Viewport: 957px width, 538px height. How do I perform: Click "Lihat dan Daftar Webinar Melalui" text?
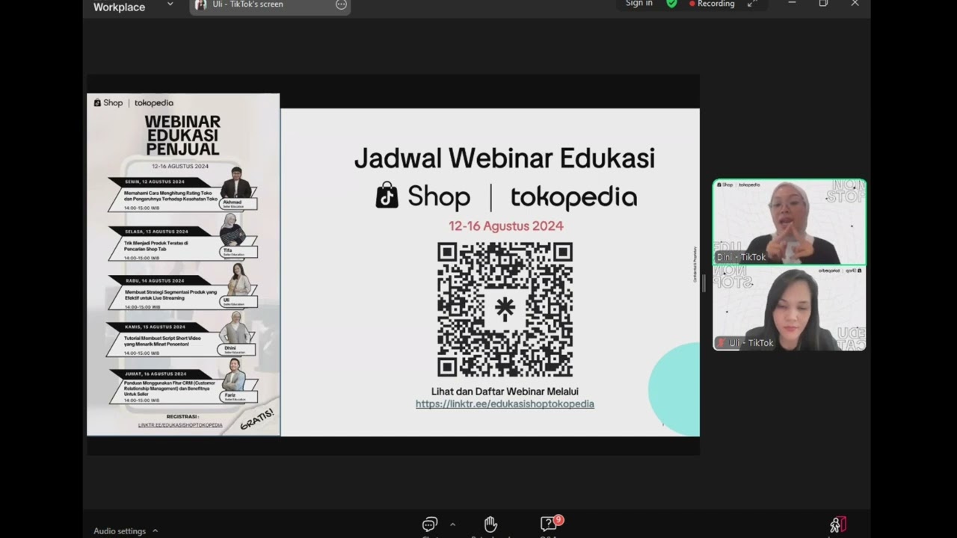[505, 392]
